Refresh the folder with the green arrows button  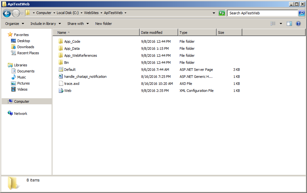click(222, 13)
